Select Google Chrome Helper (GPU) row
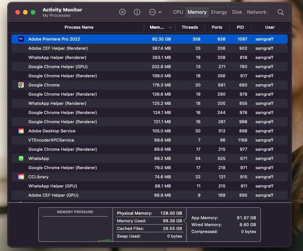 150,67
